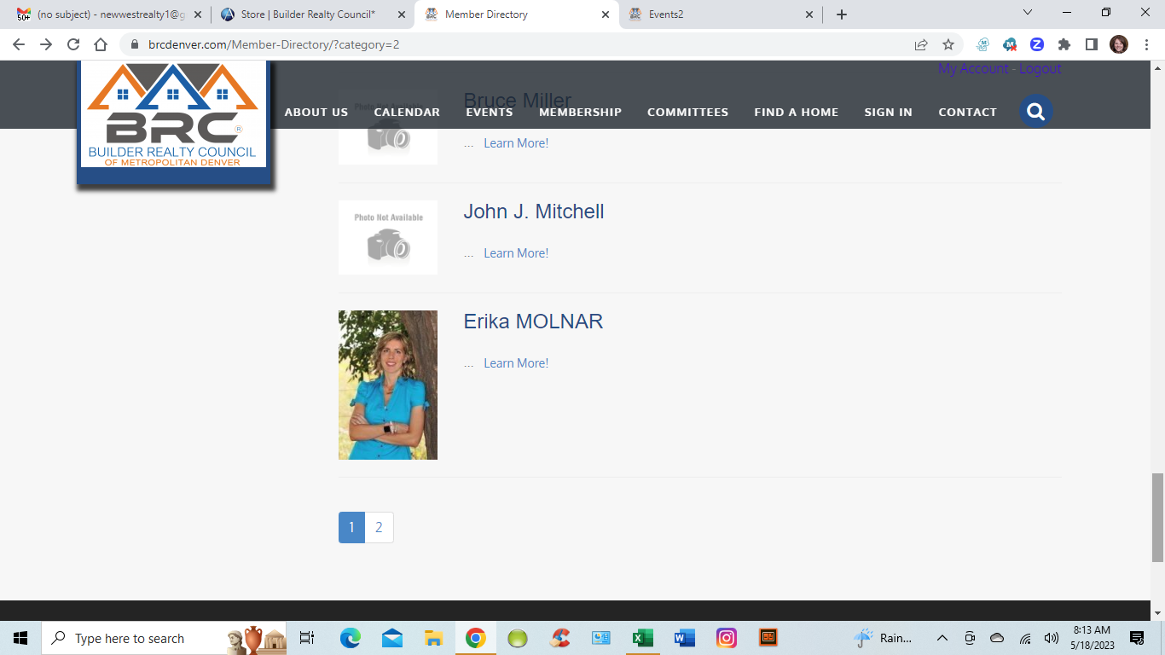Click the scrollbar down arrow
The image size is (1165, 655).
1157,613
